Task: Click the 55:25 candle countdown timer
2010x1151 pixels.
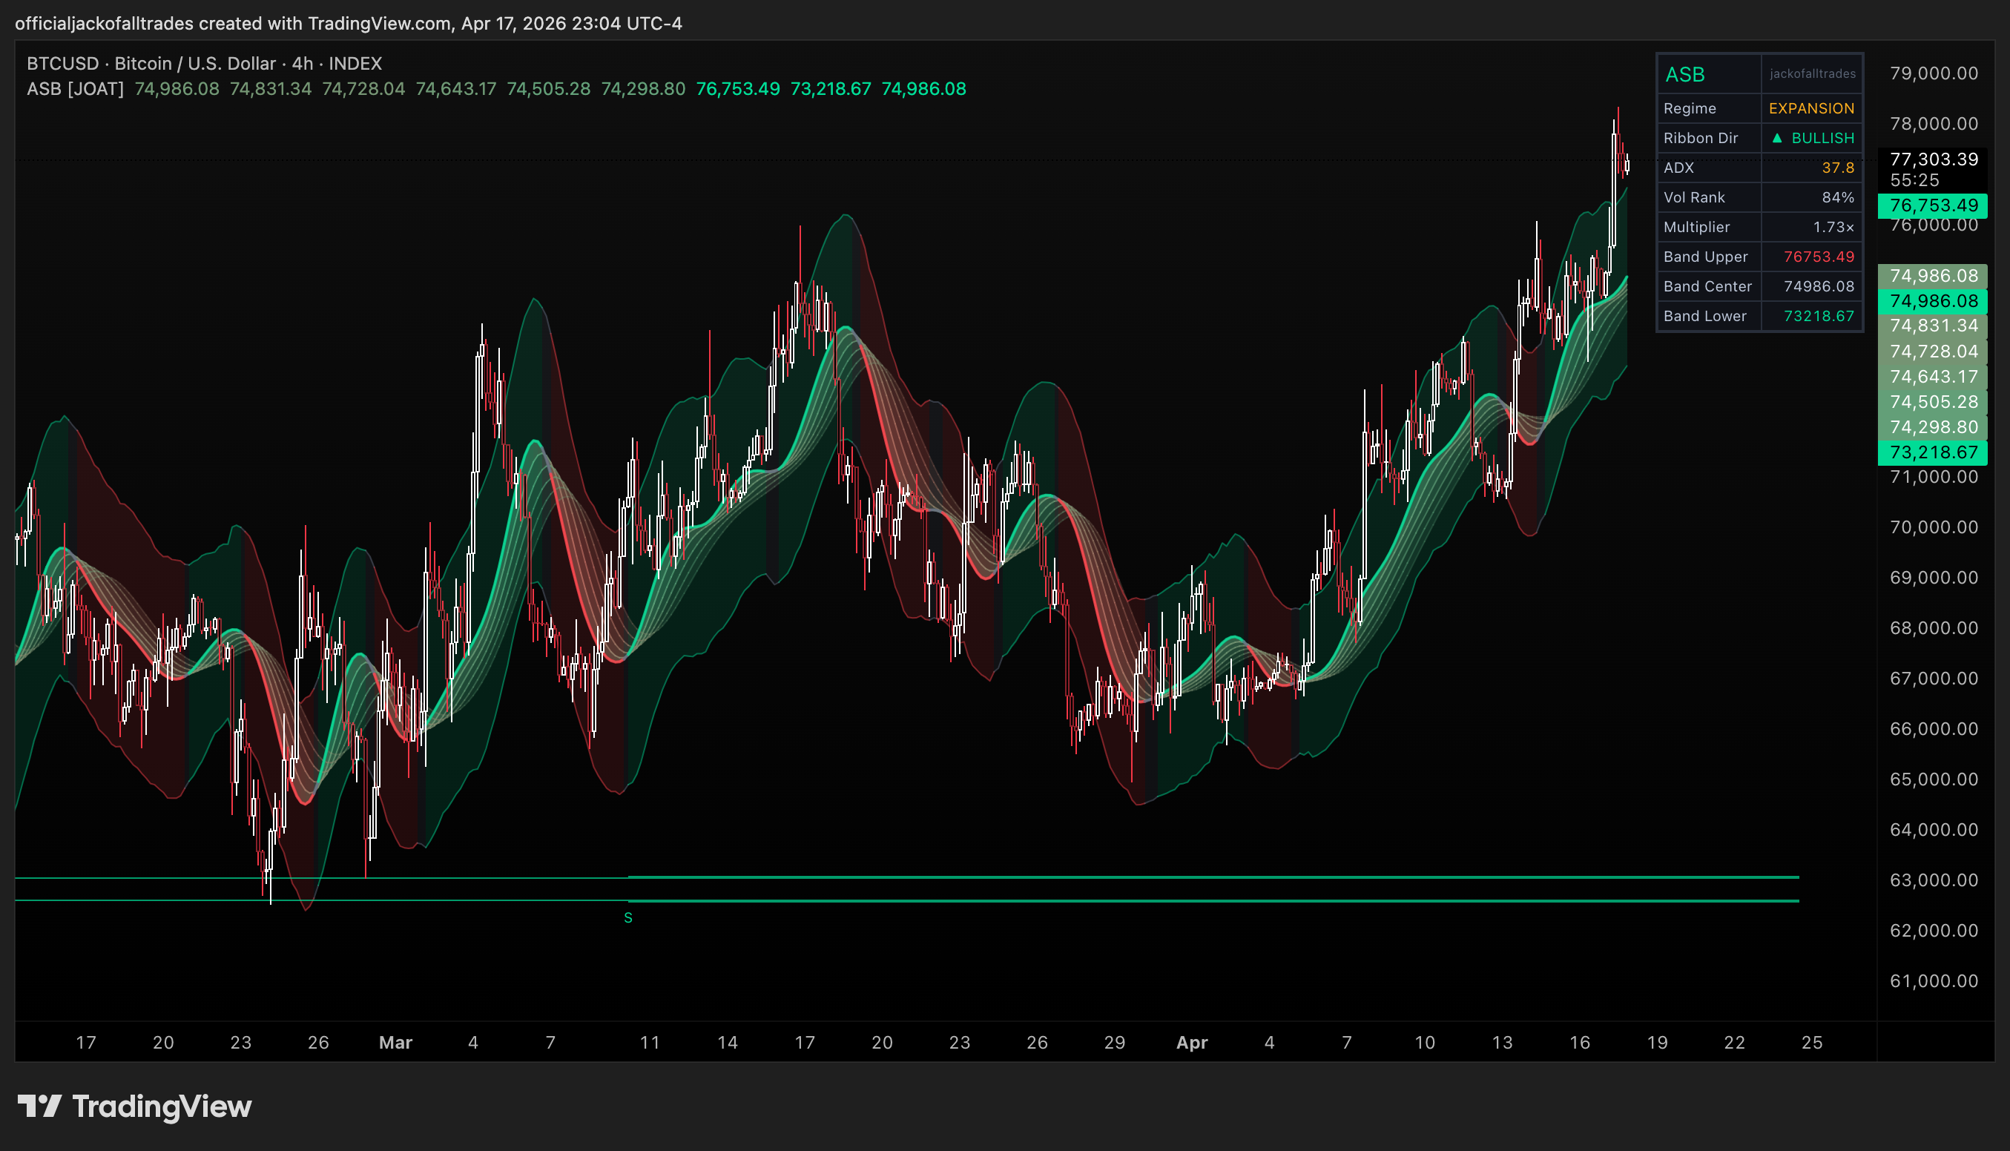Action: 1914,180
